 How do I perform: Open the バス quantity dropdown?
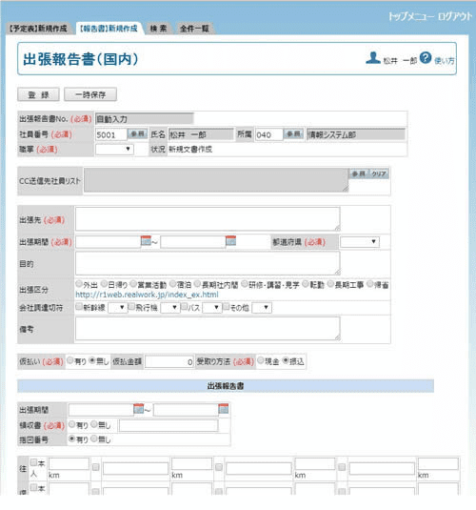click(x=212, y=308)
